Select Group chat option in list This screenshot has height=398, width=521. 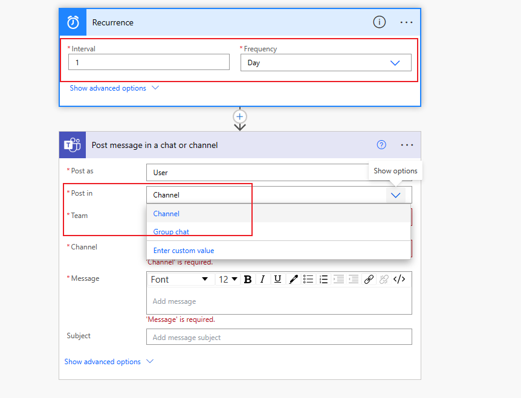pos(279,232)
